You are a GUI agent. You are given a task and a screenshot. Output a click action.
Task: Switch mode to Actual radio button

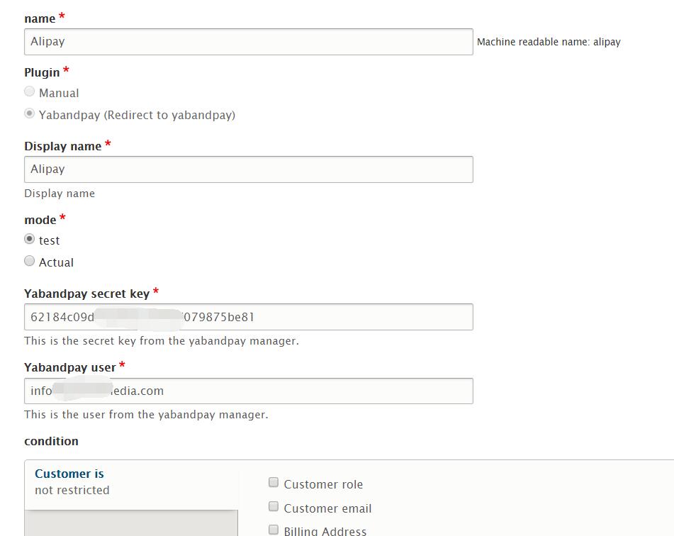30,261
